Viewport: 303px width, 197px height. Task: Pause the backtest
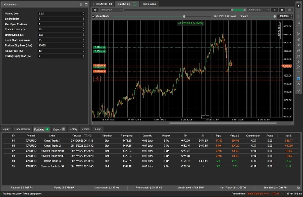274,10
